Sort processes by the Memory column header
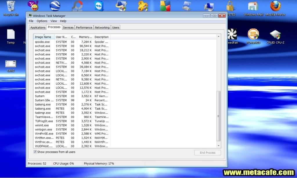 85,37
